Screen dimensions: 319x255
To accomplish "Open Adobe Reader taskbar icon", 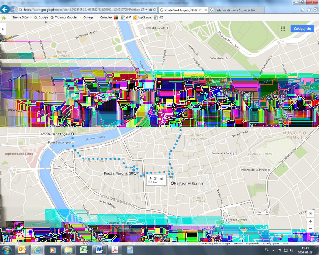I will 115,250.
